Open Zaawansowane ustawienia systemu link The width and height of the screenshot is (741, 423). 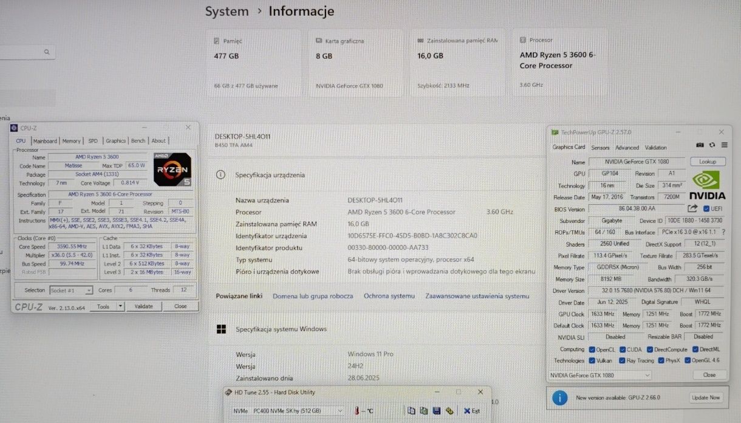477,296
